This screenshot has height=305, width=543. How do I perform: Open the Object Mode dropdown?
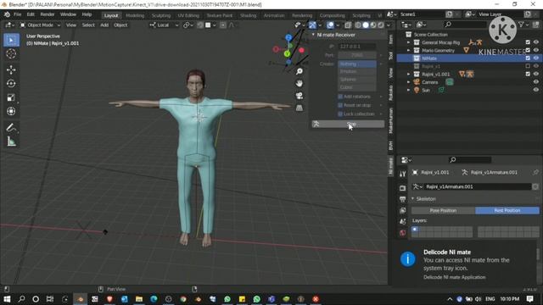[x=40, y=25]
